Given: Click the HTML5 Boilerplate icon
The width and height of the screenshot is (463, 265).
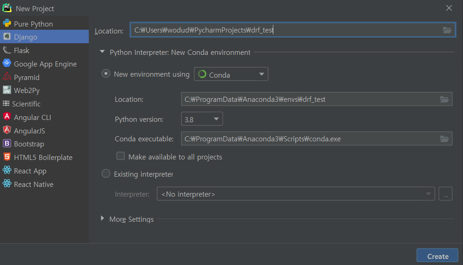Looking at the screenshot, I should pyautogui.click(x=7, y=157).
